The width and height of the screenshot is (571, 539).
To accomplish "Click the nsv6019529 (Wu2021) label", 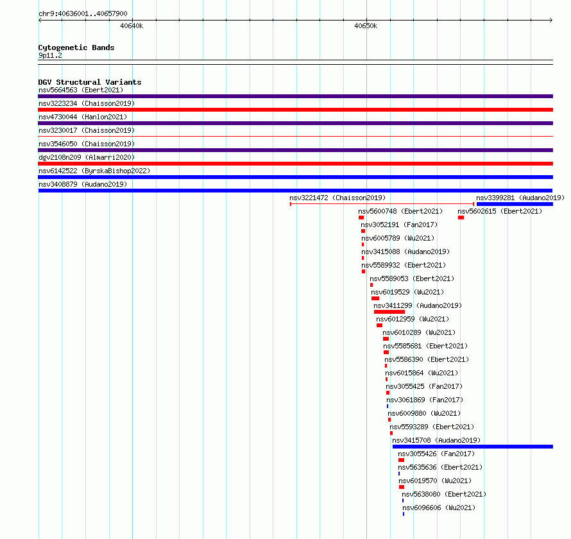I will point(407,292).
